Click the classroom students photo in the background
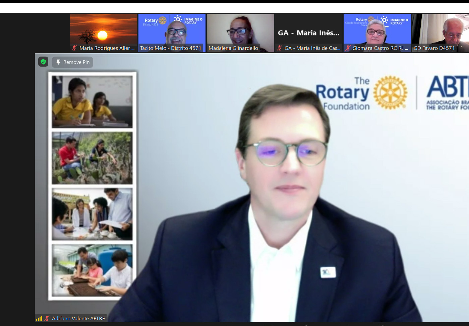The height and width of the screenshot is (326, 469). click(x=92, y=101)
